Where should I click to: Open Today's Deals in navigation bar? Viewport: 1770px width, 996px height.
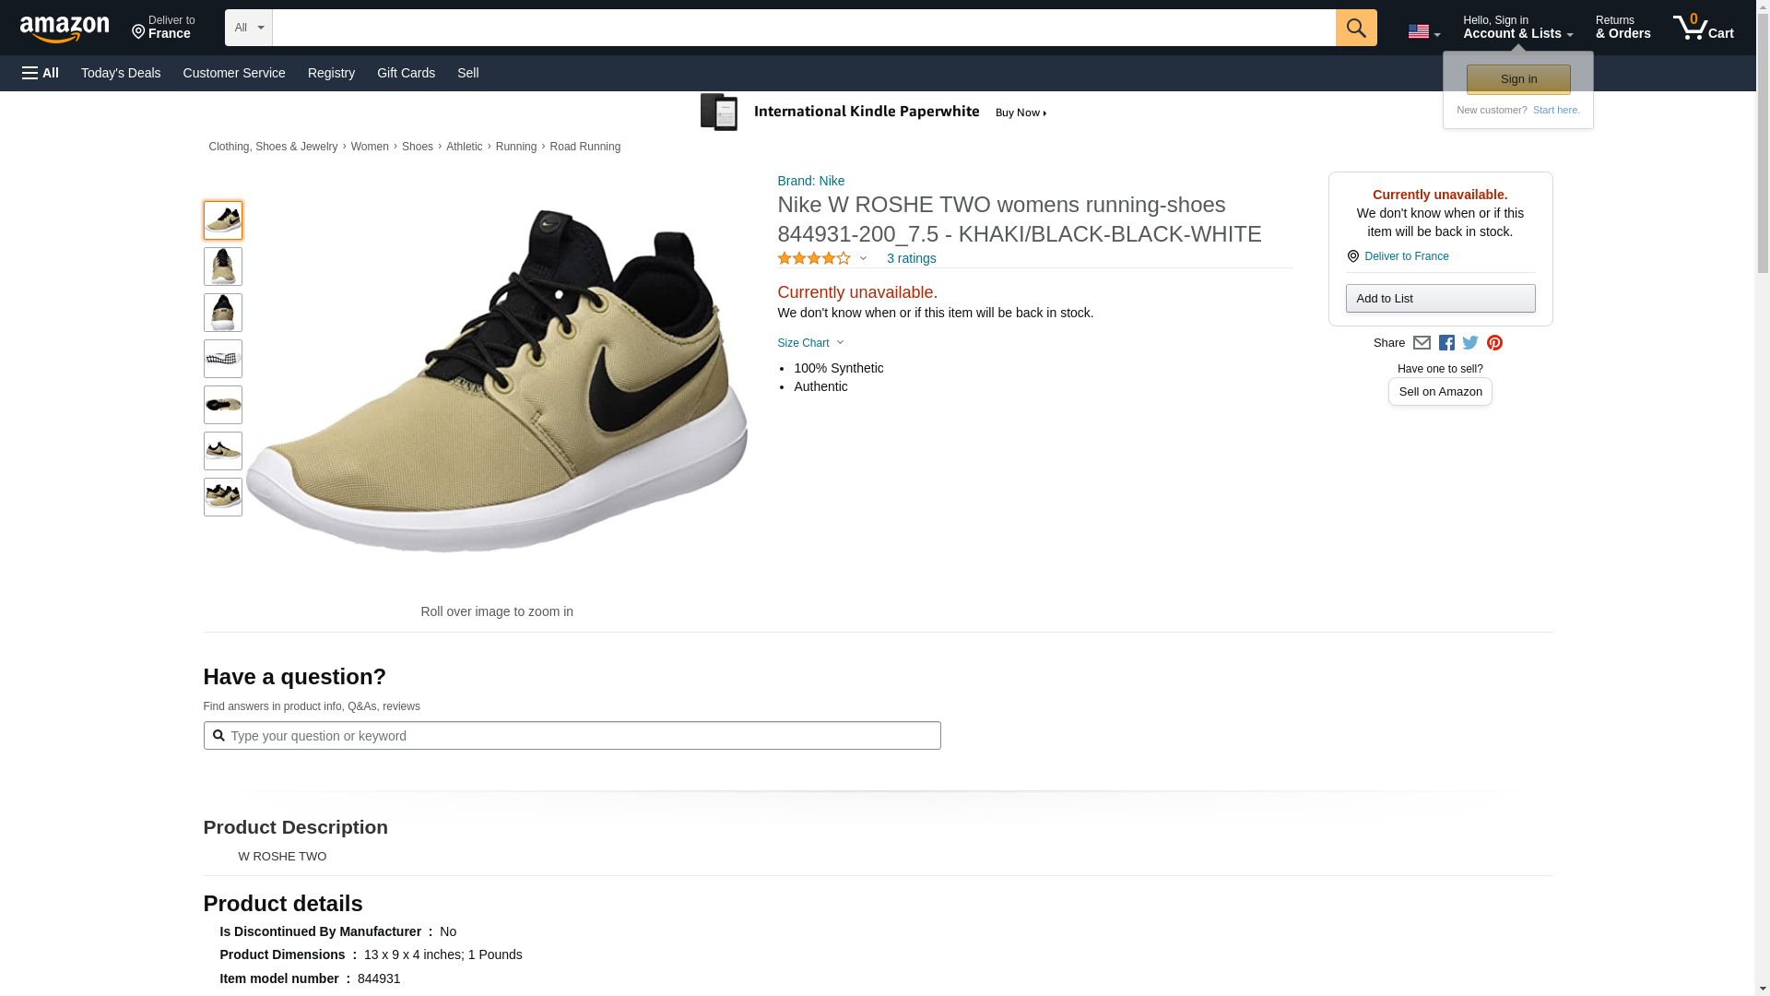(121, 73)
